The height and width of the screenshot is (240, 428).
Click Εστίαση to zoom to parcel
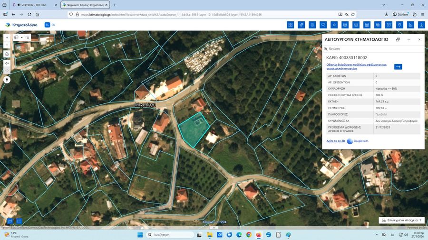coord(334,48)
